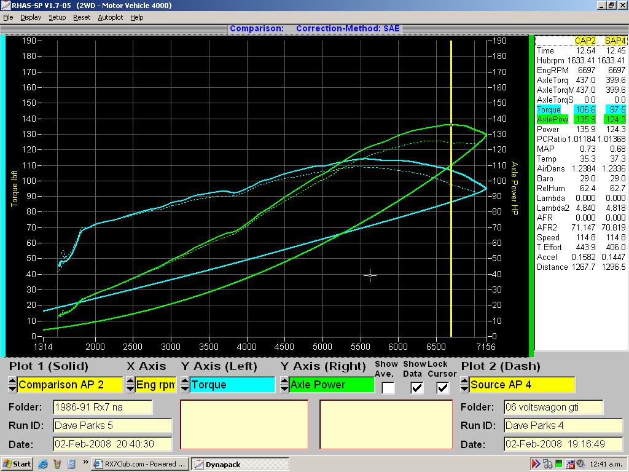Click the AFR2 row value 71.147
The width and height of the screenshot is (629, 472).
tap(584, 227)
